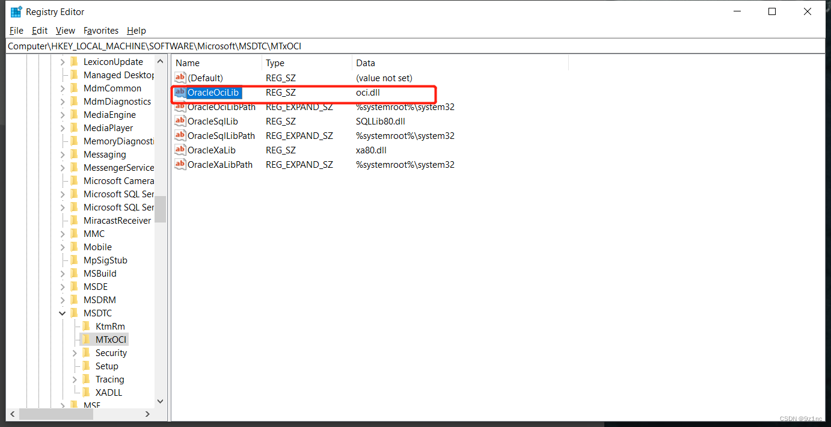The height and width of the screenshot is (427, 831).
Task: Expand the MSDRM tree node
Action: point(63,300)
